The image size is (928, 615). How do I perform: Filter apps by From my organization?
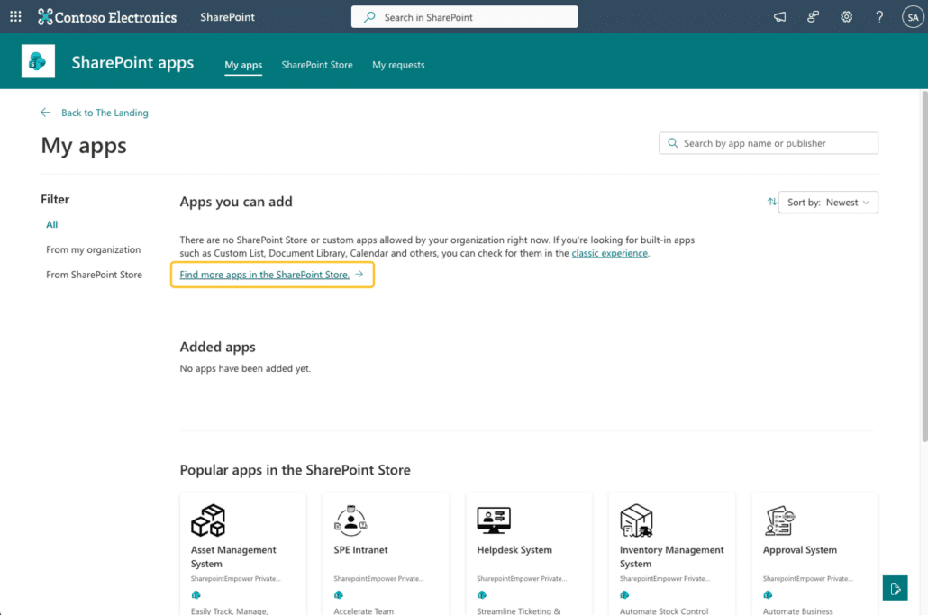point(94,249)
